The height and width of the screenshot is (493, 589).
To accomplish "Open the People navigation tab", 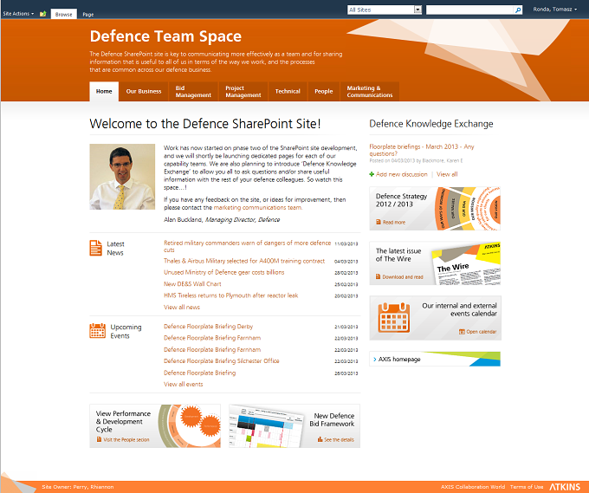I will 323,91.
